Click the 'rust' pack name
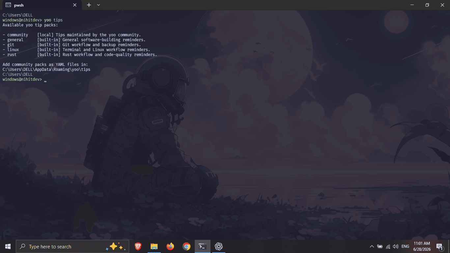This screenshot has width=450, height=253. coord(12,55)
